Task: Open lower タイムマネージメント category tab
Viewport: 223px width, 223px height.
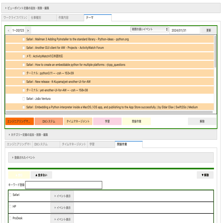Action: point(74,144)
